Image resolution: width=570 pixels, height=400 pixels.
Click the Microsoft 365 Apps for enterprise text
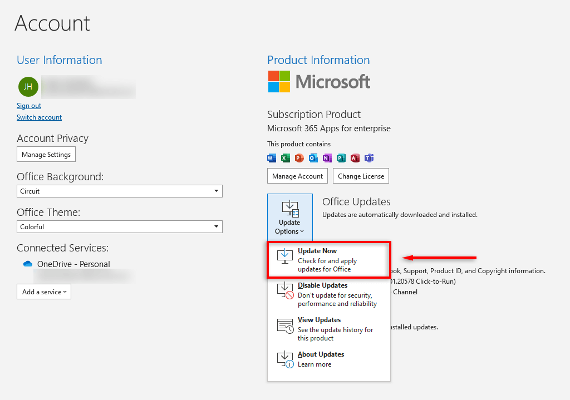click(x=328, y=129)
